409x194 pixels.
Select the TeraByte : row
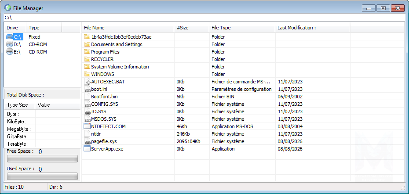point(42,144)
